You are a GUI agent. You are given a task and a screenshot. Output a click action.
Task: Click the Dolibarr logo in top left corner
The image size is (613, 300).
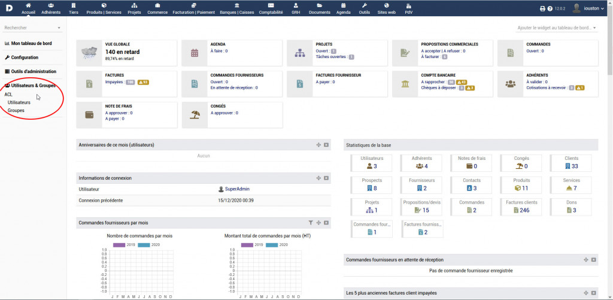[x=8, y=8]
